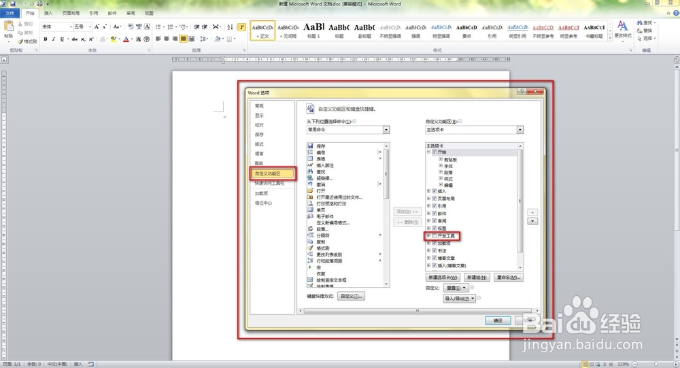Uncheck the 开始 tab checkbox
The image size is (680, 368).
click(435, 152)
